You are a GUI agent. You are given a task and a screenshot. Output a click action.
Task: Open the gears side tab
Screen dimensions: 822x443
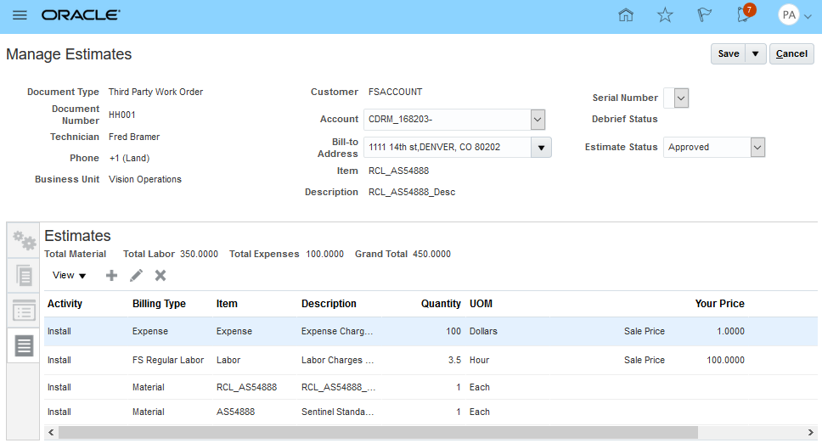pyautogui.click(x=24, y=240)
